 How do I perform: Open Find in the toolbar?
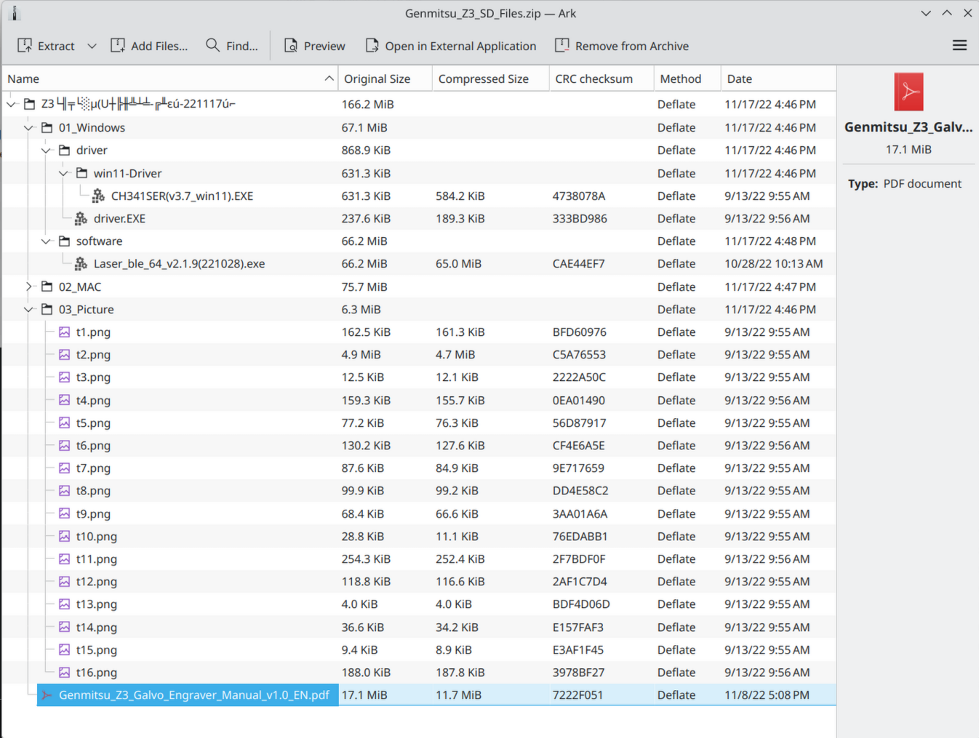(232, 46)
